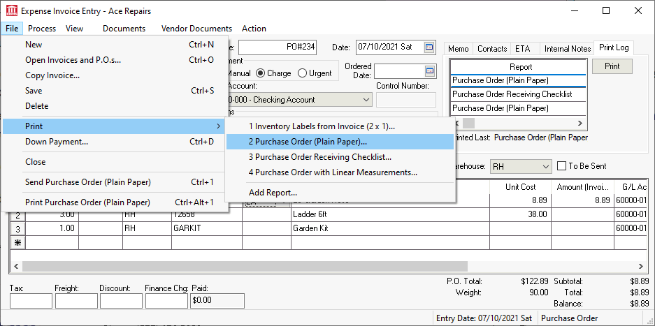This screenshot has width=655, height=326.
Task: Select the new-row asterisk marker in grid
Action: click(17, 242)
